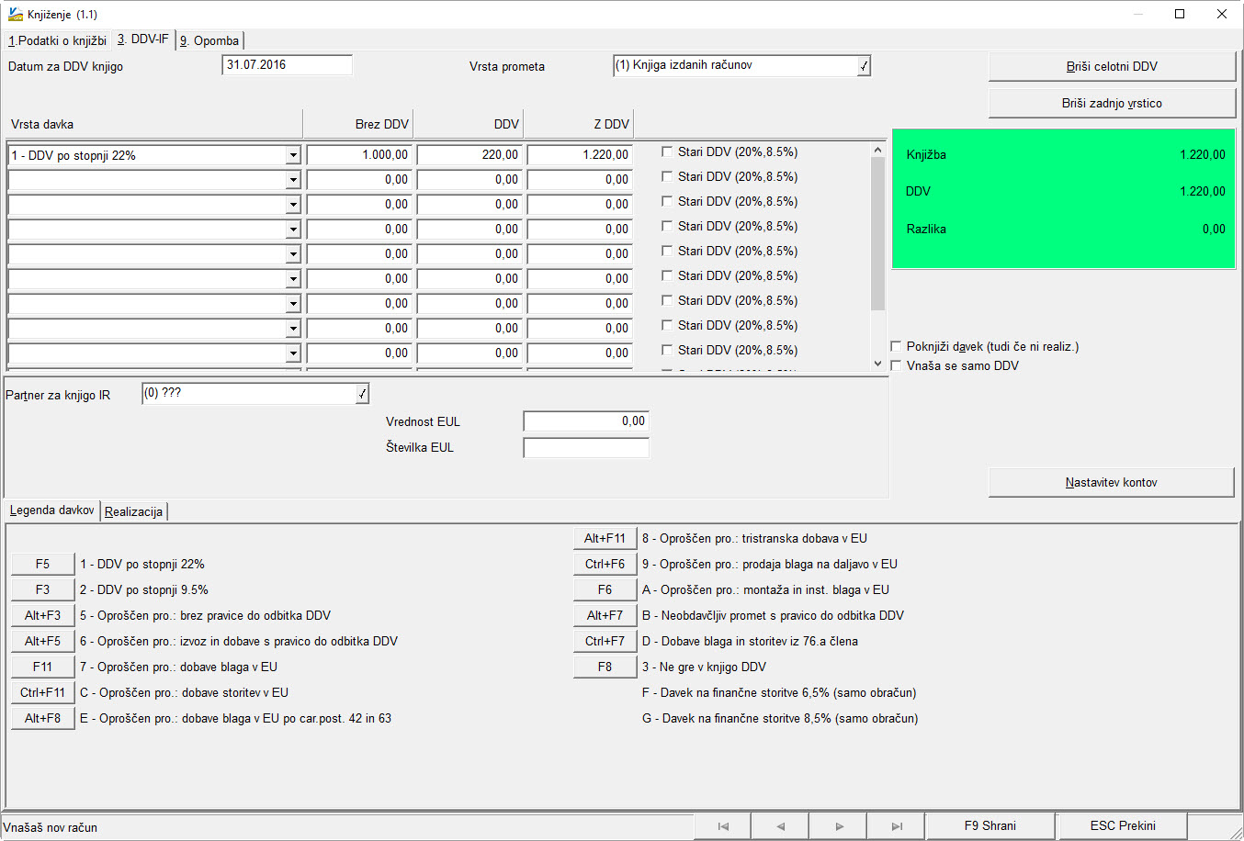Viewport: 1244px width, 841px height.
Task: Click the Z DDV field showing 1.220,00
Action: tap(580, 155)
